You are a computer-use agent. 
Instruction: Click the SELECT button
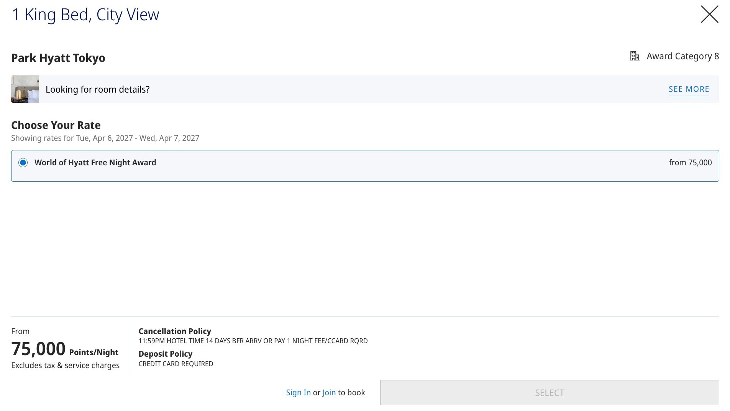[549, 393]
